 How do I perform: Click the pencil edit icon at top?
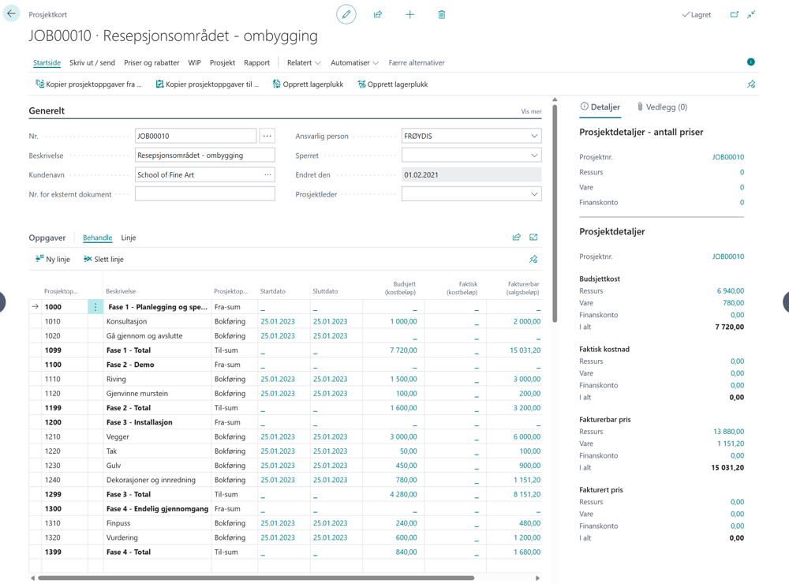click(x=346, y=14)
